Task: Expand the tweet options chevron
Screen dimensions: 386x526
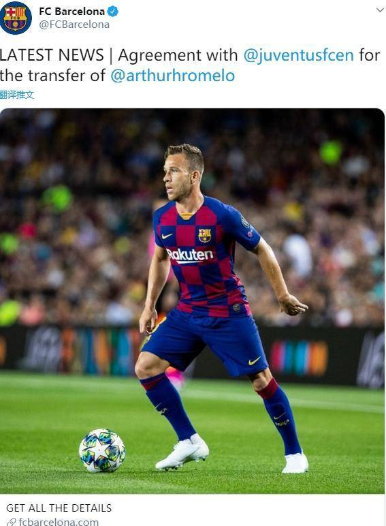Action: tap(380, 10)
